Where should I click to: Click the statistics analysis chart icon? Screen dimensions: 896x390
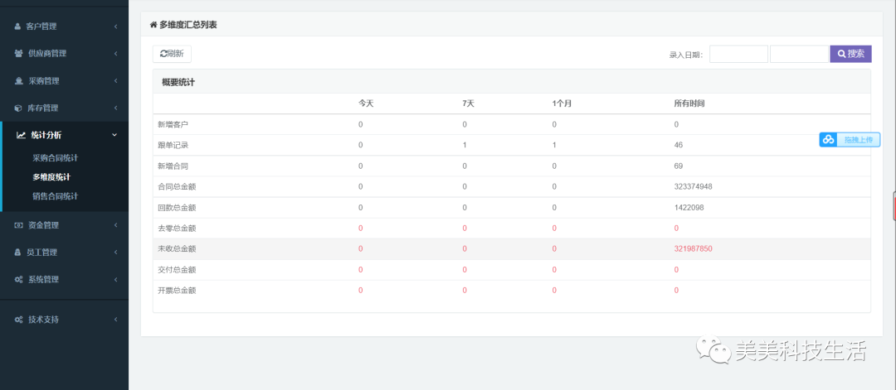(21, 135)
